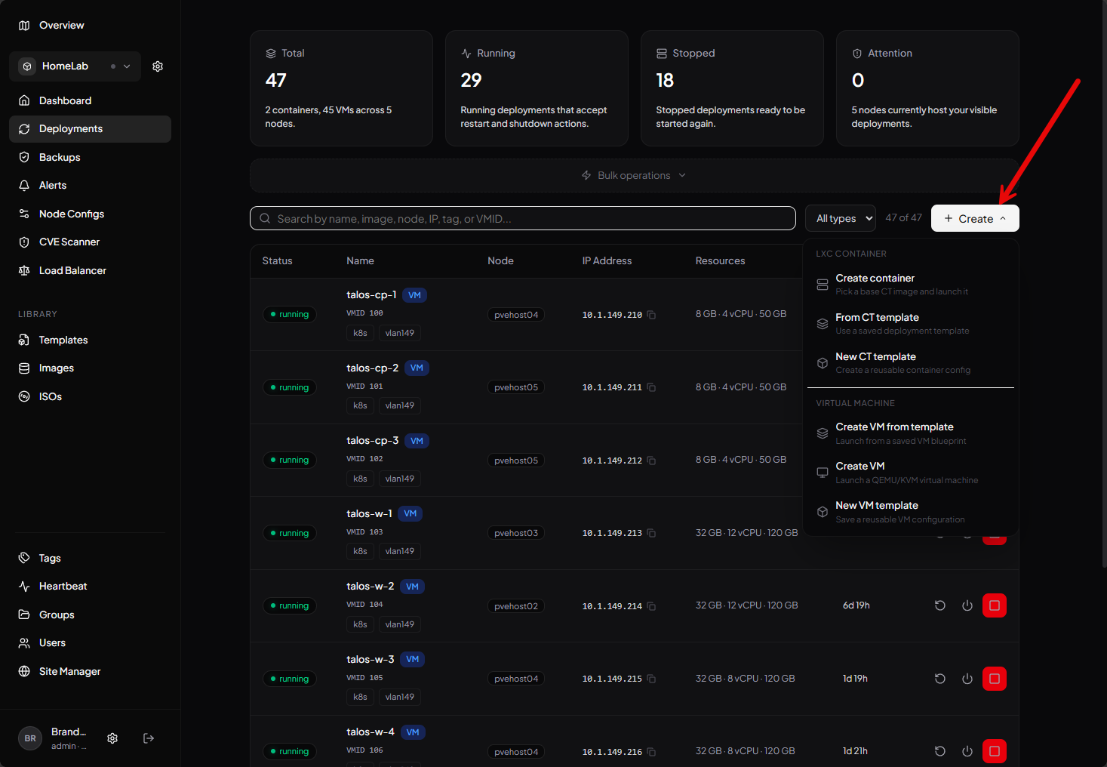Go to Load Balancer section

72,270
